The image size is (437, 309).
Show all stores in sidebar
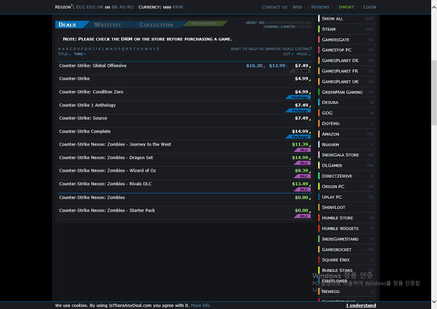(347, 19)
